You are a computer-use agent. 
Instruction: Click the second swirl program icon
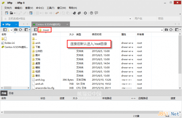[79, 13]
